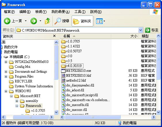Open the Views dropdown arrow
This screenshot has width=162, height=127.
coord(104,21)
